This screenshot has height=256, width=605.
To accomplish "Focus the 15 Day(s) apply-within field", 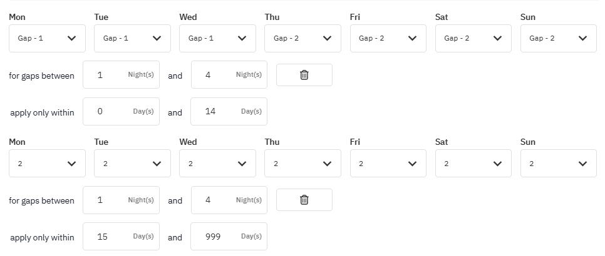I will pyautogui.click(x=121, y=237).
